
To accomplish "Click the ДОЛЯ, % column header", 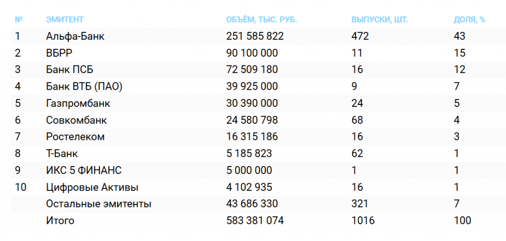I will click(469, 20).
